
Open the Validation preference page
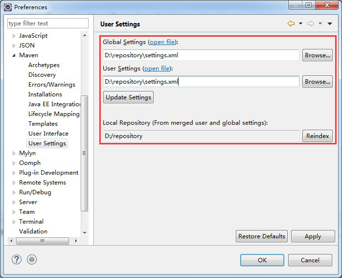[33, 232]
